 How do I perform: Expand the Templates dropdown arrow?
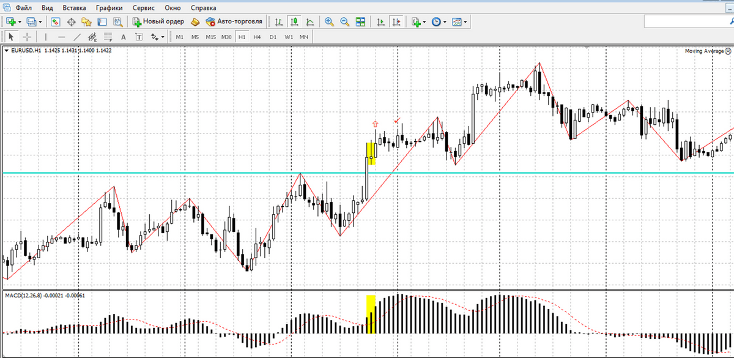coord(465,21)
